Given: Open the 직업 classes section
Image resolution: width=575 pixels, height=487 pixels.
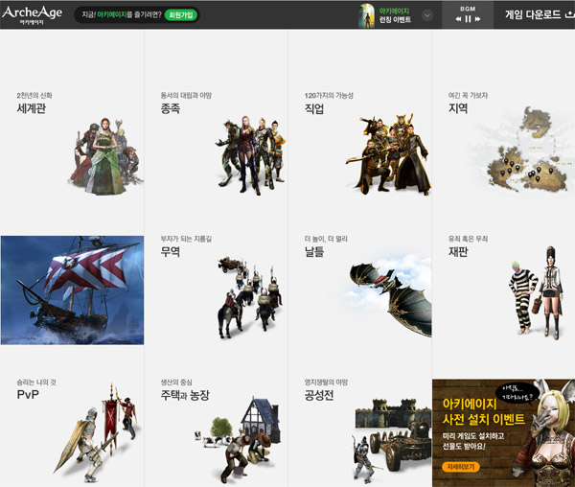Looking at the screenshot, I should [314, 108].
